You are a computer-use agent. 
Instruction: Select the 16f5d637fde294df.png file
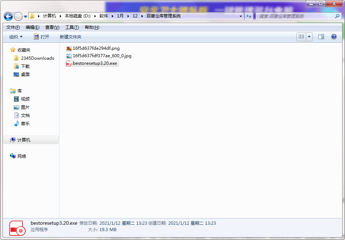pos(96,48)
